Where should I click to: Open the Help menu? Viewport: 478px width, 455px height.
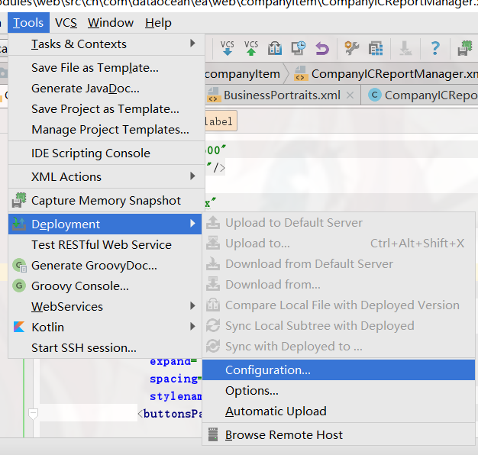click(x=158, y=23)
